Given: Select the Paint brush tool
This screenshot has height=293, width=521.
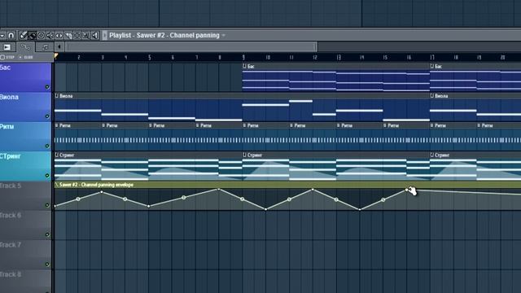Looking at the screenshot, I should pos(33,35).
